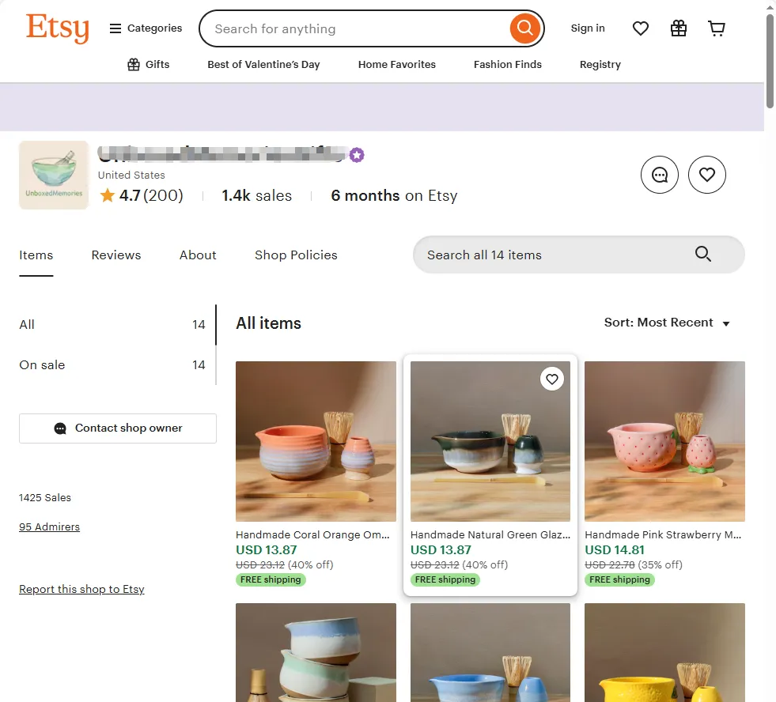Screen dimensions: 776x702
Task: Click Contact shop owner button
Action: click(118, 428)
